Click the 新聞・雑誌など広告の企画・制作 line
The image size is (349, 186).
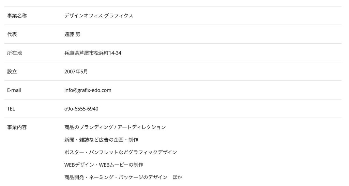click(101, 140)
